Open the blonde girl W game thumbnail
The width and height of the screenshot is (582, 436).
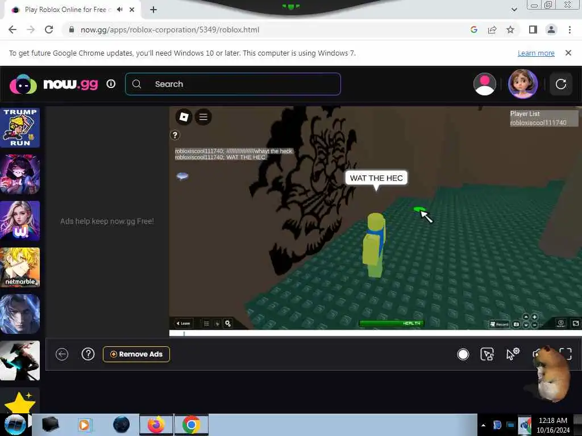[20, 221]
